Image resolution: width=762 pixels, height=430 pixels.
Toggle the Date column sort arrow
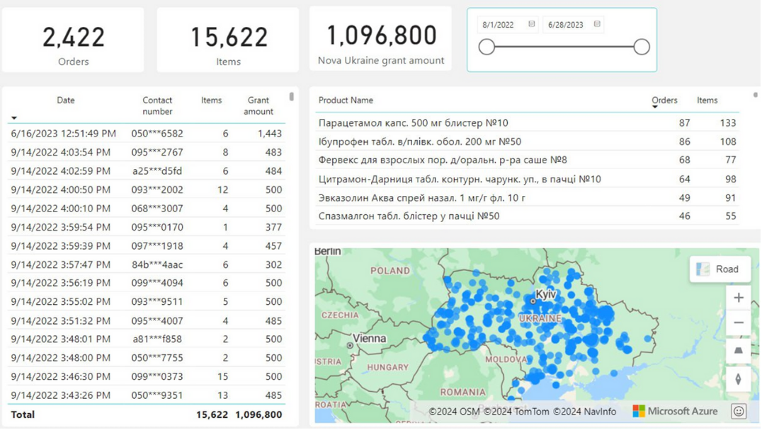point(14,118)
